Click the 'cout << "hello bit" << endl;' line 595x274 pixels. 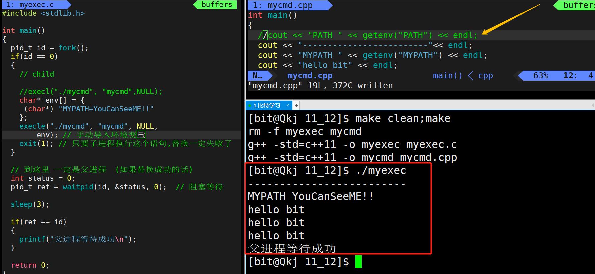tap(327, 65)
